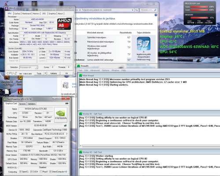Image resolution: width=220 pixels, height=176 pixels.
Task: Open the blue help icon in performance window
Action: click(x=156, y=15)
